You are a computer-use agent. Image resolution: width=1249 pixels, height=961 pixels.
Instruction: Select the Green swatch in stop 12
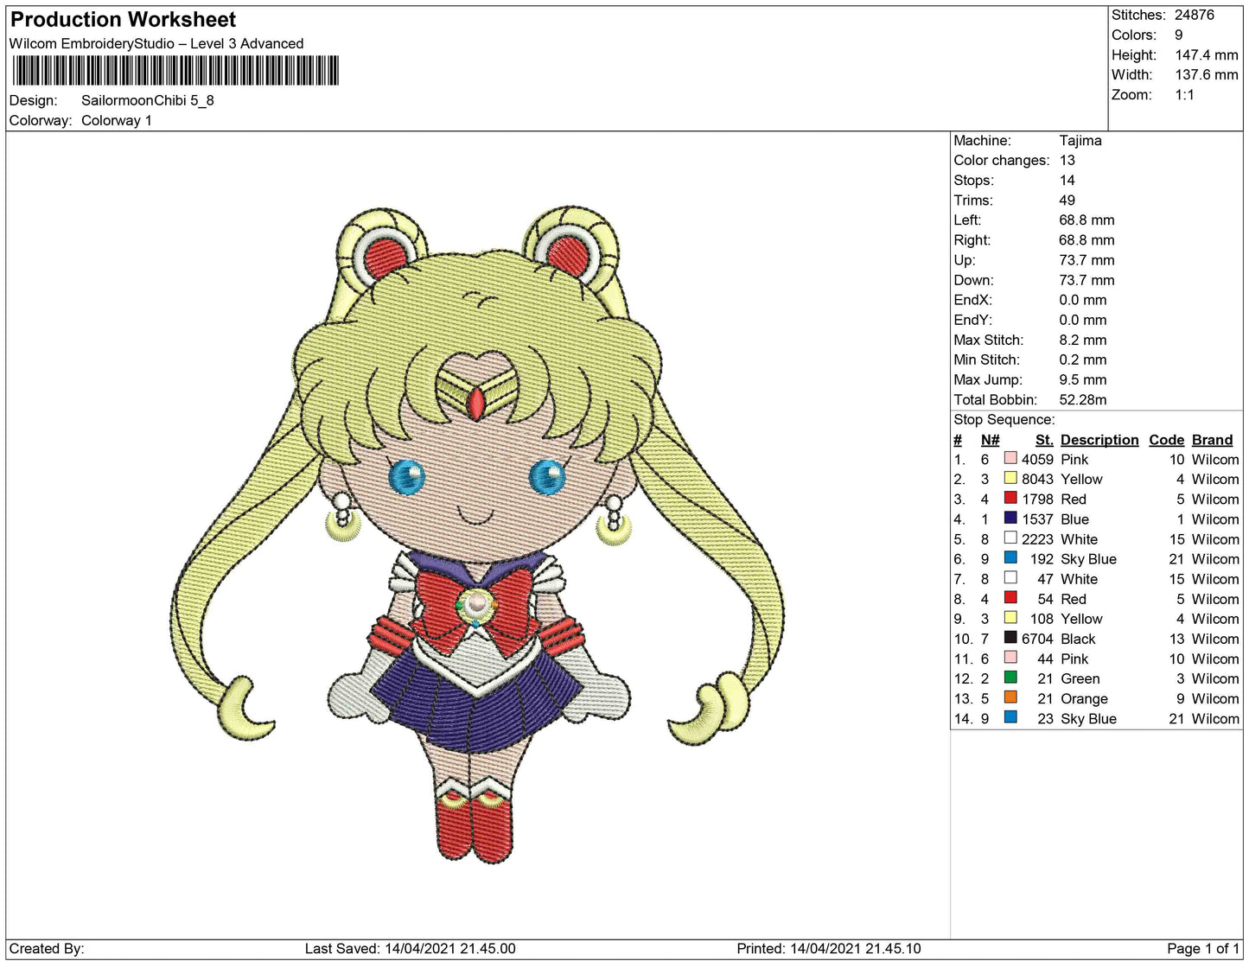(x=1010, y=678)
